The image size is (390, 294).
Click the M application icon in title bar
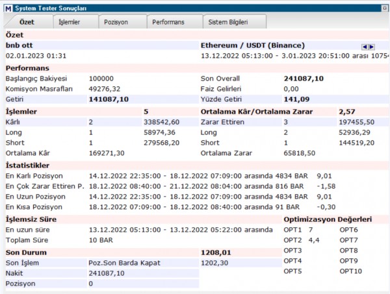(8, 8)
